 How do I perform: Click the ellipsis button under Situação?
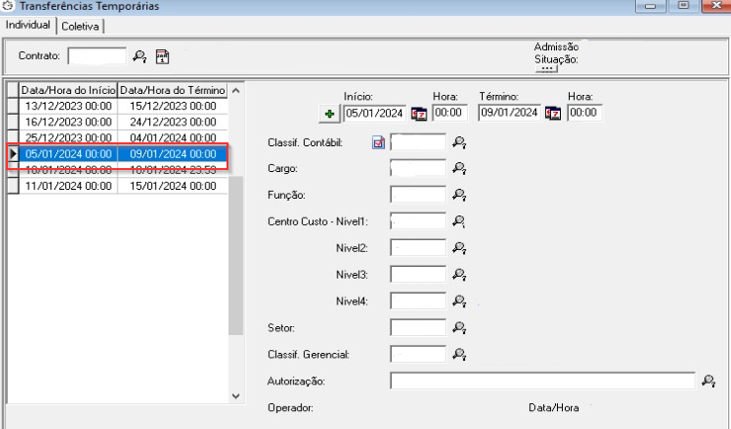(x=546, y=70)
